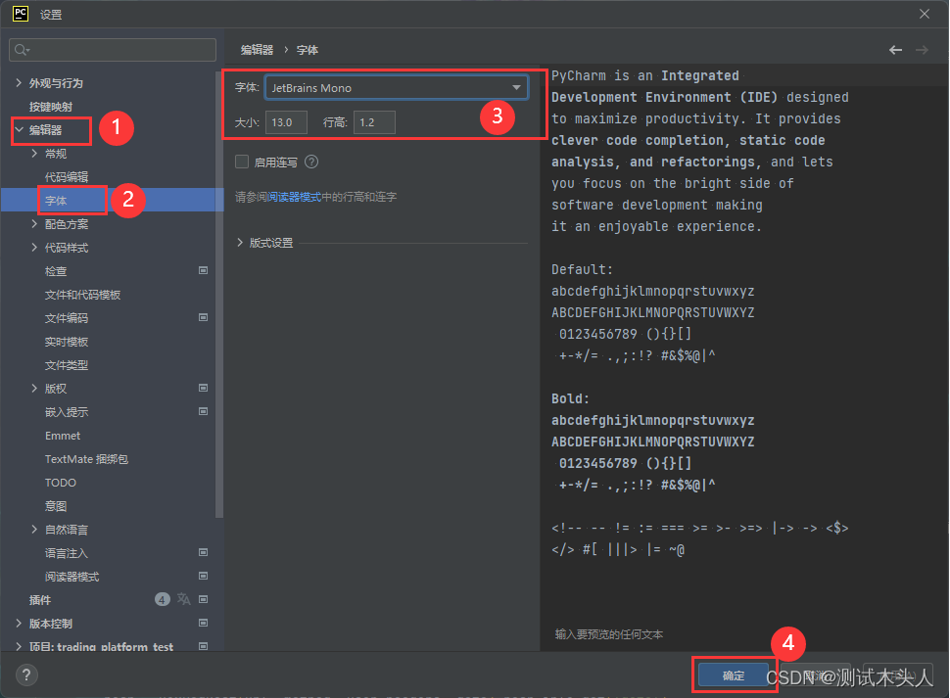Open 嵌入提示 settings page
Viewport: 950px width, 698px height.
tap(67, 412)
